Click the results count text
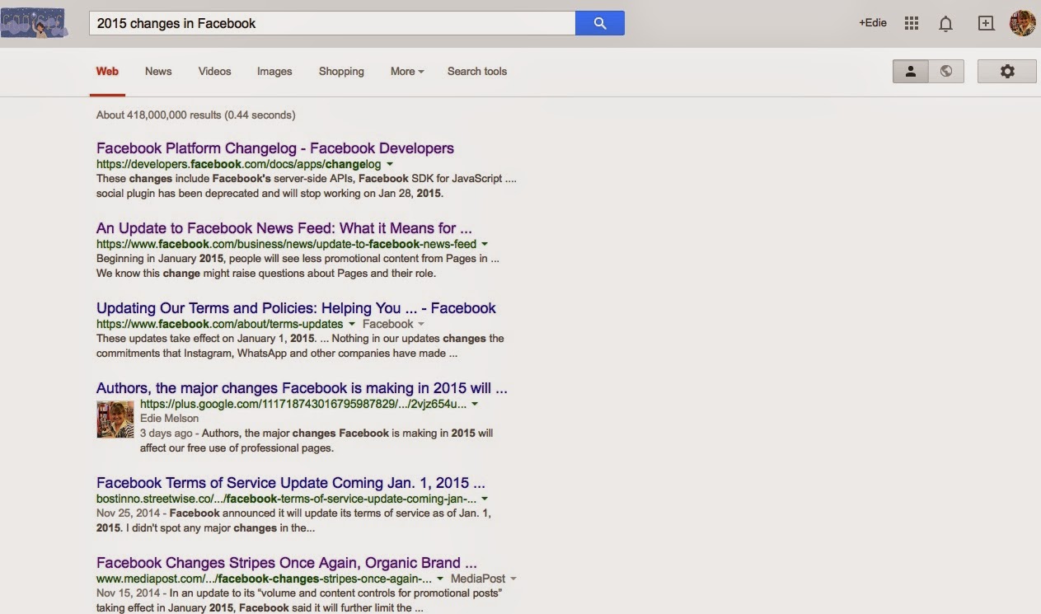The image size is (1041, 614). [x=195, y=115]
